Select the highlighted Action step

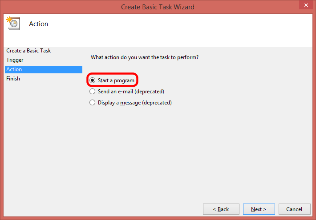click(x=44, y=69)
